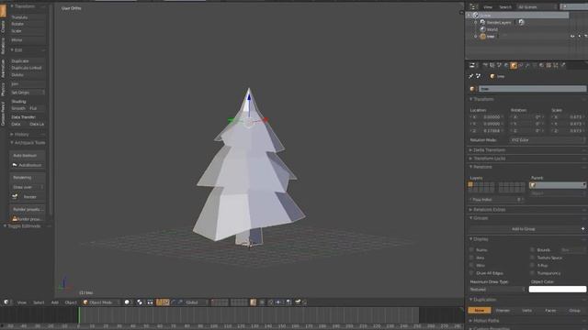
Task: Toggle eye visibility of tree object
Action: [572, 37]
